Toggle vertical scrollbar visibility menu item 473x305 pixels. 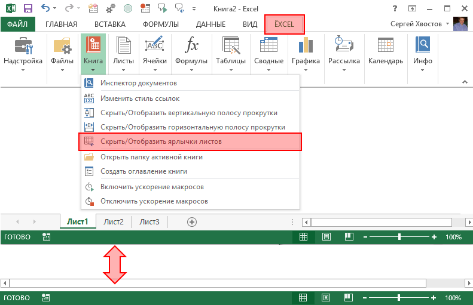190,113
